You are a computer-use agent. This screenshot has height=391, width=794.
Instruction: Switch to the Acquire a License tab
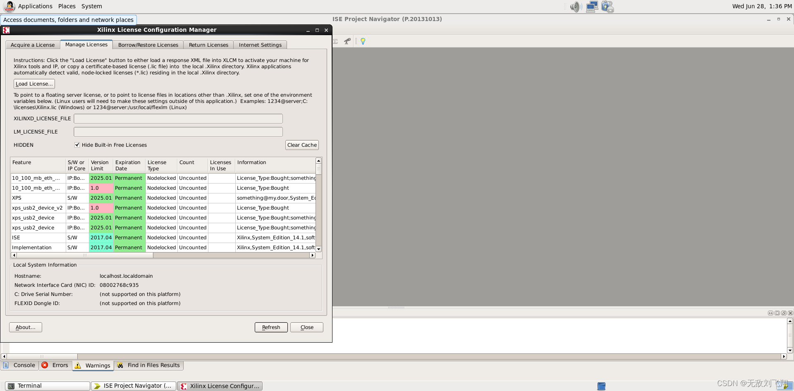point(33,45)
